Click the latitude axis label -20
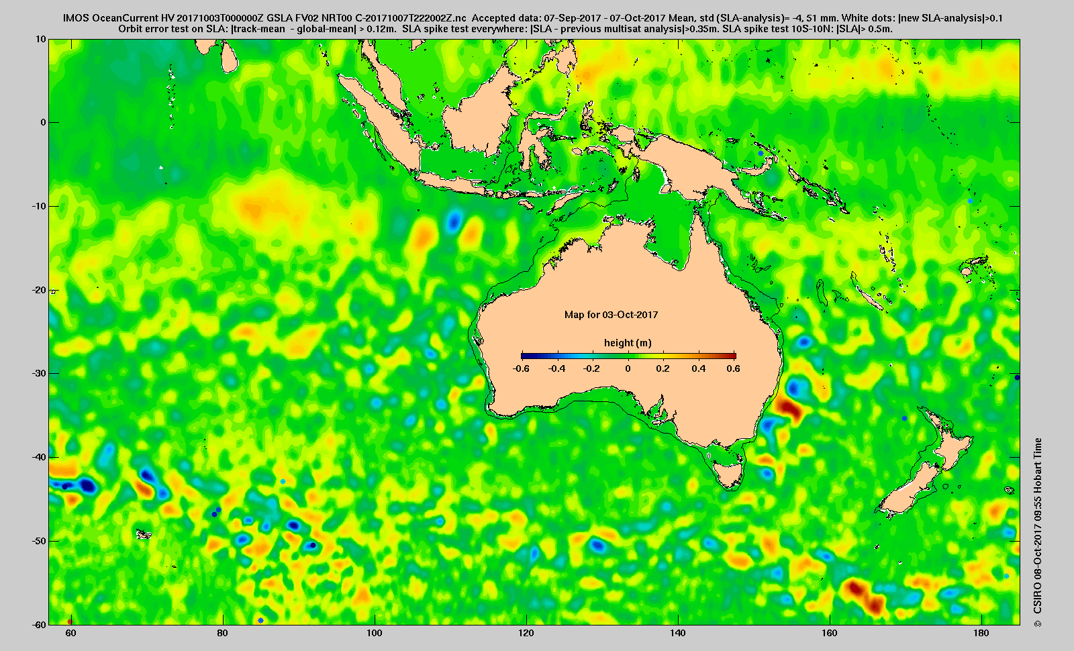This screenshot has height=651, width=1074. point(39,290)
